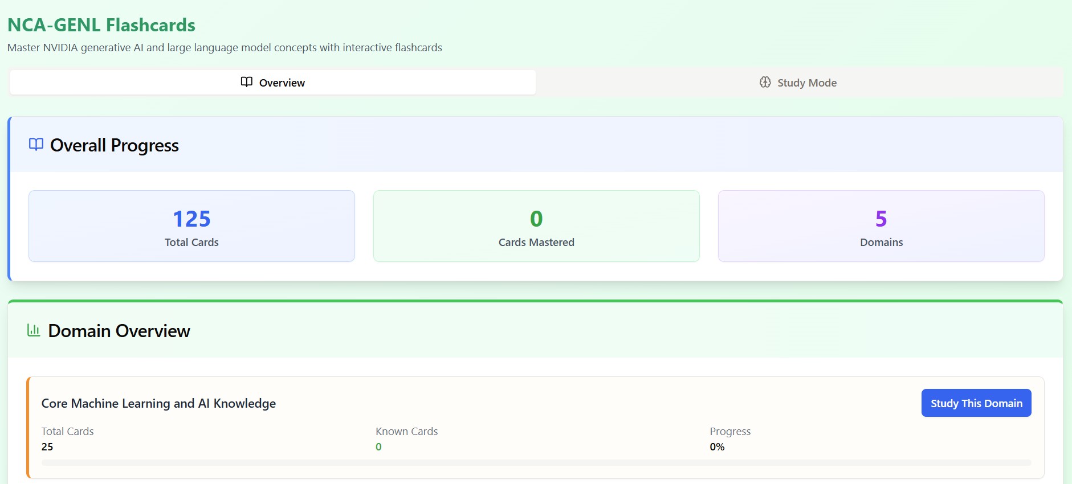This screenshot has width=1072, height=484.
Task: Click the Known Cards value 0
Action: click(378, 447)
